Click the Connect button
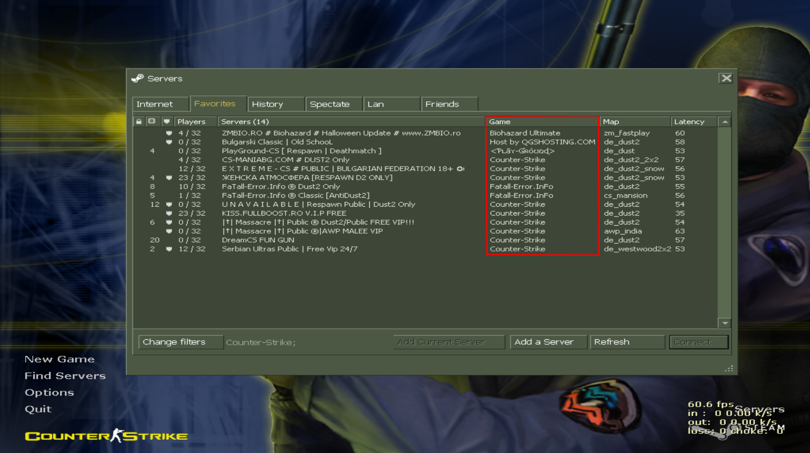Image resolution: width=810 pixels, height=453 pixels. pos(699,342)
